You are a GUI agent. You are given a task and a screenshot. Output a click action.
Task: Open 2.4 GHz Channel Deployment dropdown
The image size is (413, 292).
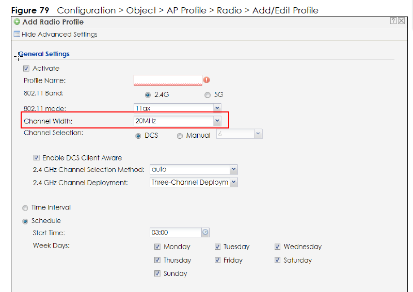coord(233,182)
